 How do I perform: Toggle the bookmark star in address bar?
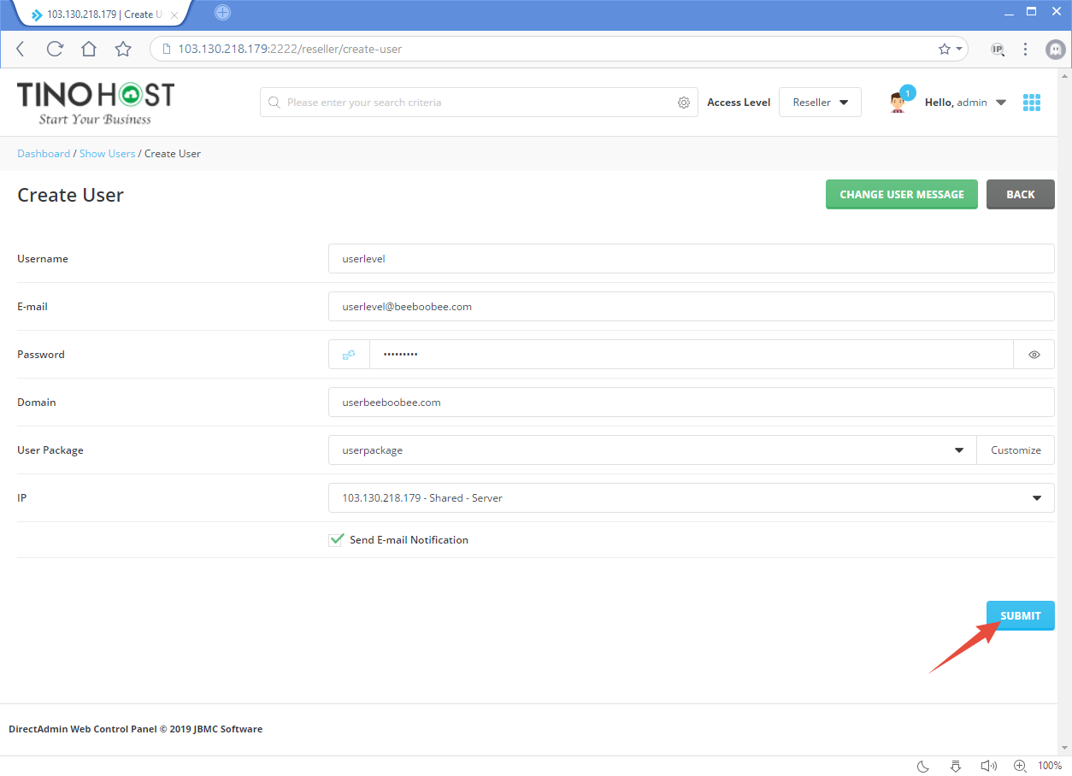point(944,49)
